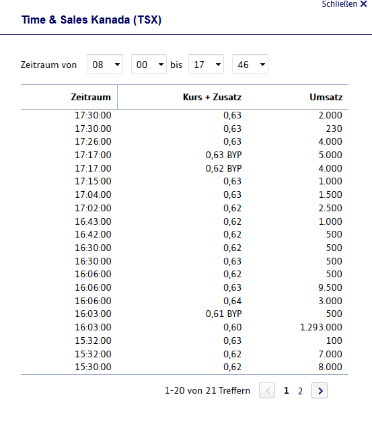Select the time 15:30:00
372x428 pixels.
[x=93, y=367]
